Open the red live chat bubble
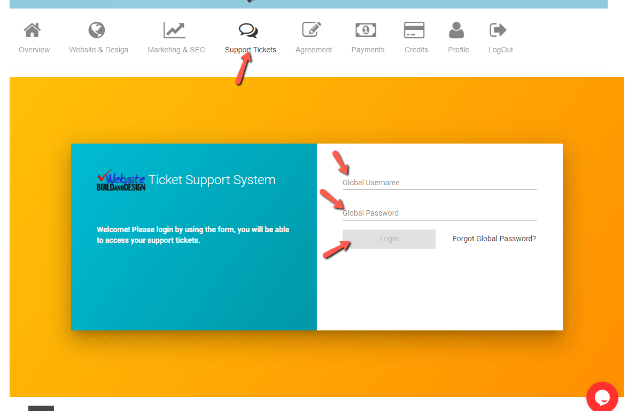The width and height of the screenshot is (628, 411). [602, 397]
